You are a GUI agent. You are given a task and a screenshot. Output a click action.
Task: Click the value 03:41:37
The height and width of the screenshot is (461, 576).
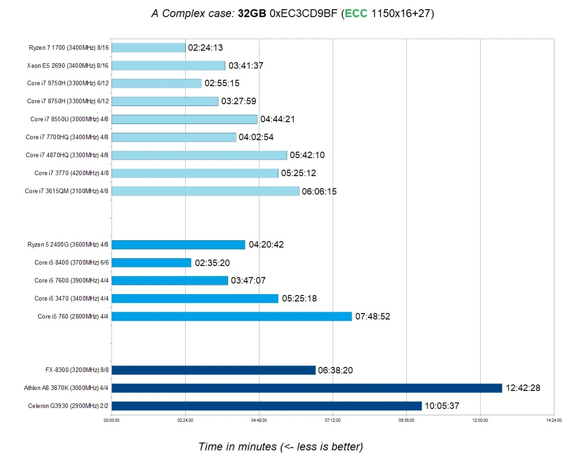coord(246,66)
